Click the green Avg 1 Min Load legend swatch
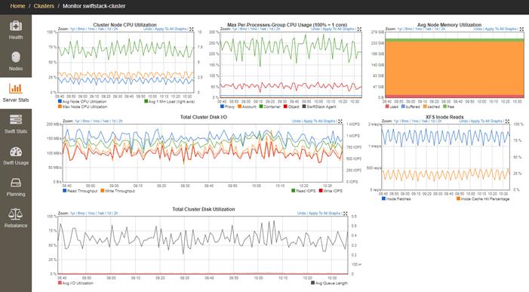Image resolution: width=529 pixels, height=292 pixels. [146, 101]
